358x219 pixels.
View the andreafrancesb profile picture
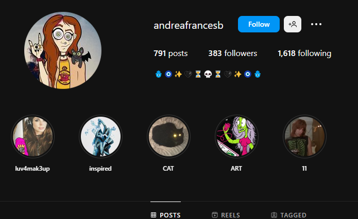click(x=63, y=50)
